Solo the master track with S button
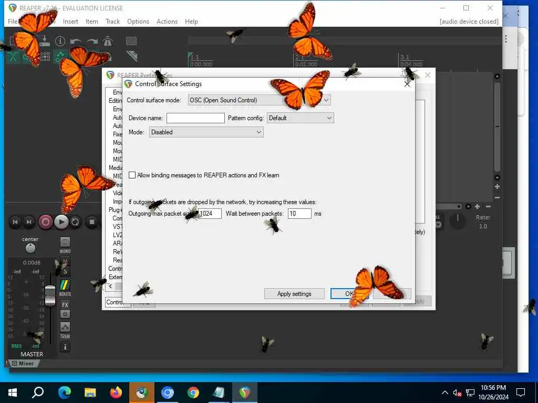This screenshot has width=538, height=403. (65, 272)
